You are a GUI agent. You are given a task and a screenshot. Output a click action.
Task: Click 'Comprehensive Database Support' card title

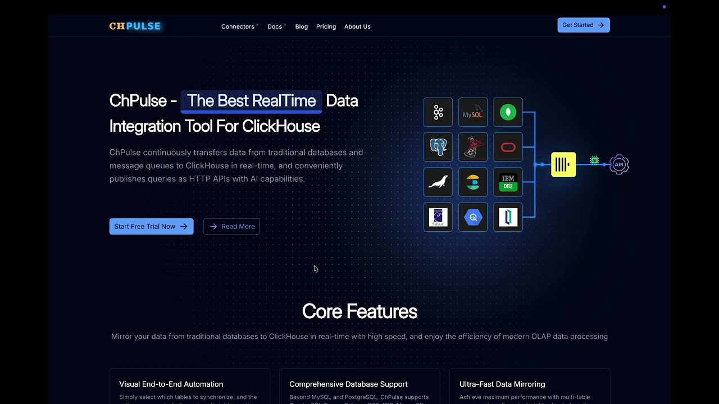tap(348, 384)
